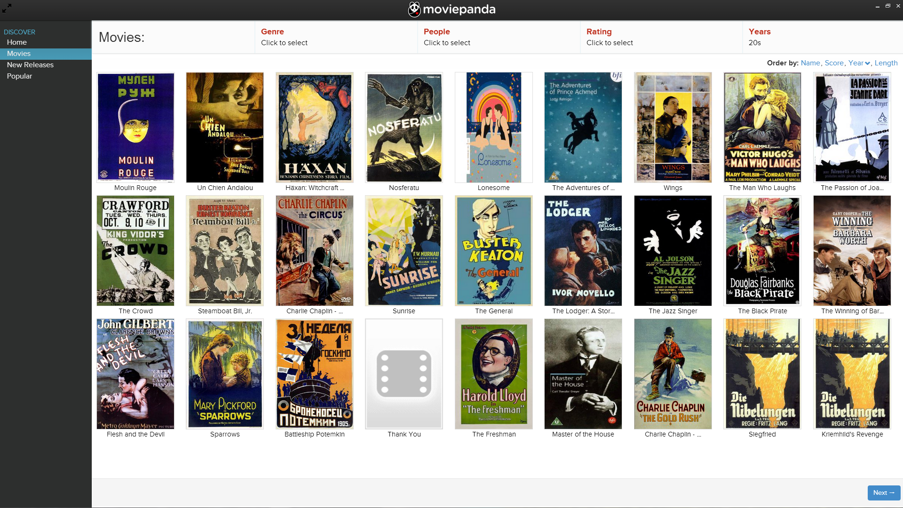Click the 'Moulin Rouge' title text

(x=135, y=188)
